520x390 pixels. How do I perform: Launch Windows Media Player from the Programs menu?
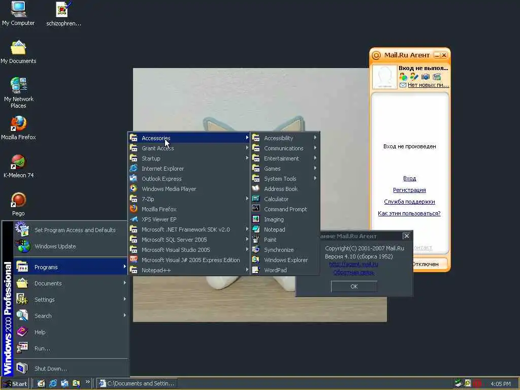(189, 189)
